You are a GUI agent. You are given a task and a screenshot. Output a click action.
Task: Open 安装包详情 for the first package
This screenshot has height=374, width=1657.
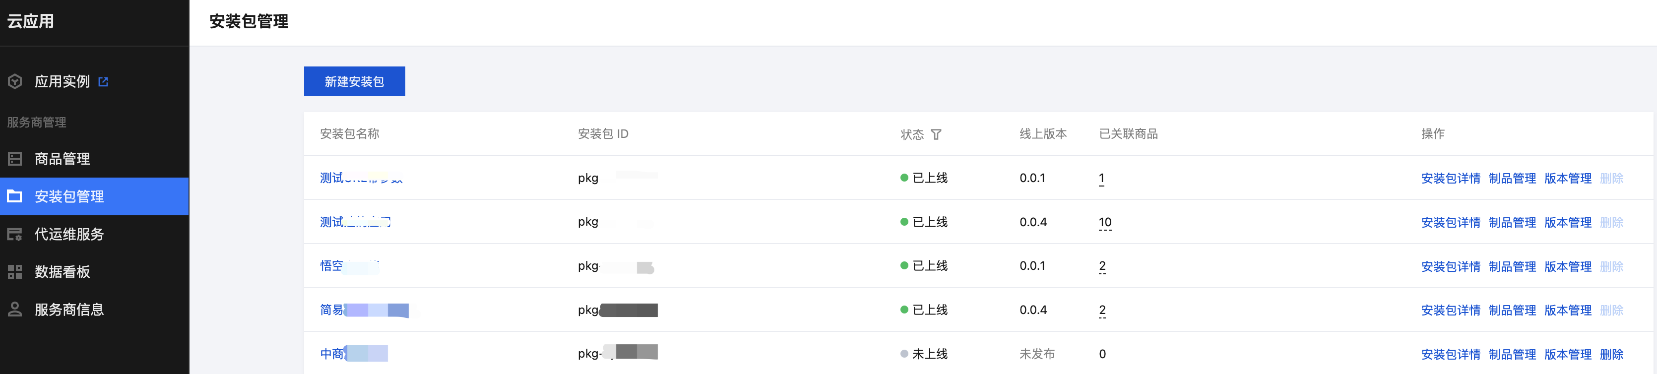coord(1450,179)
